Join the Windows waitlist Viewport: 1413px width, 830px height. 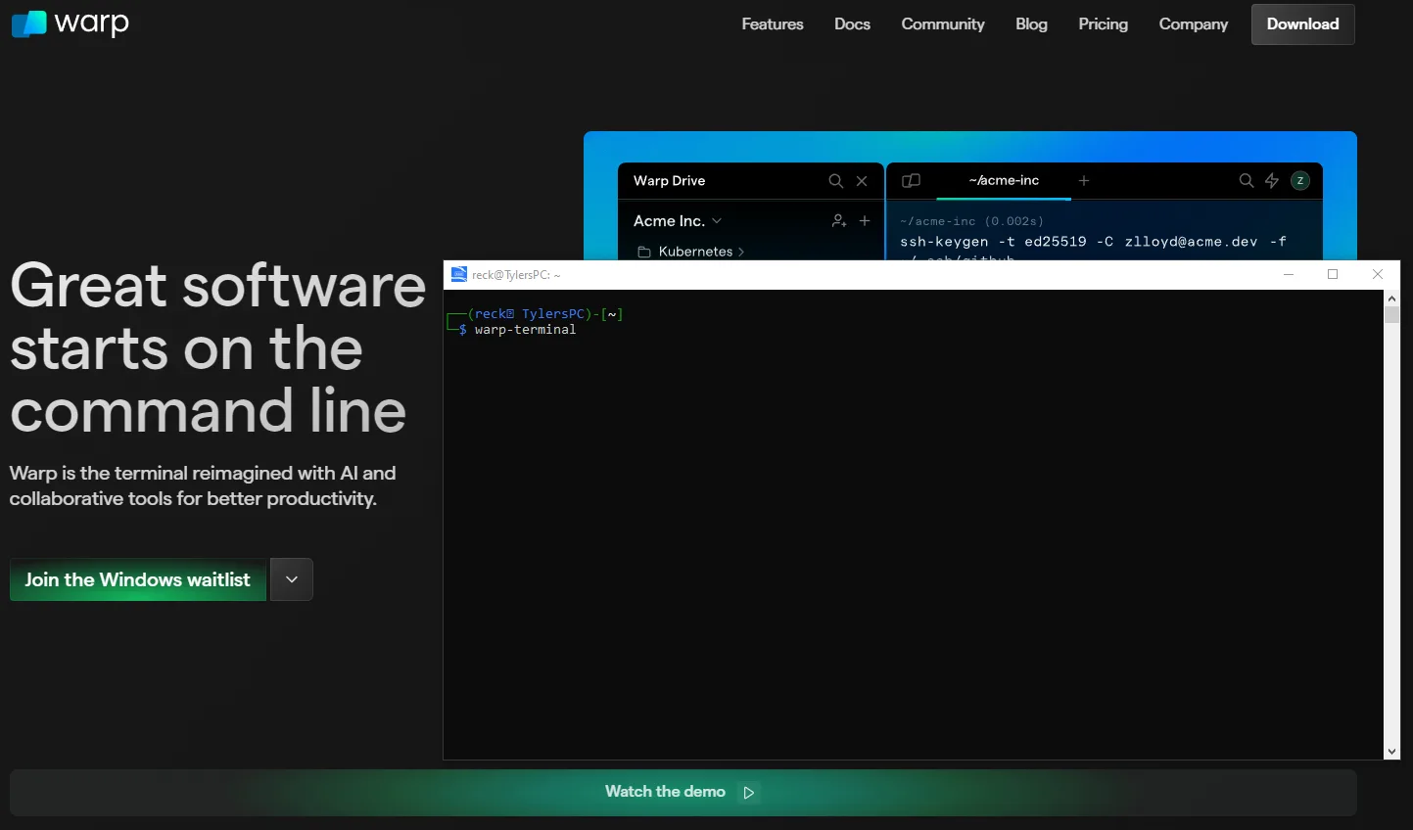(x=138, y=579)
